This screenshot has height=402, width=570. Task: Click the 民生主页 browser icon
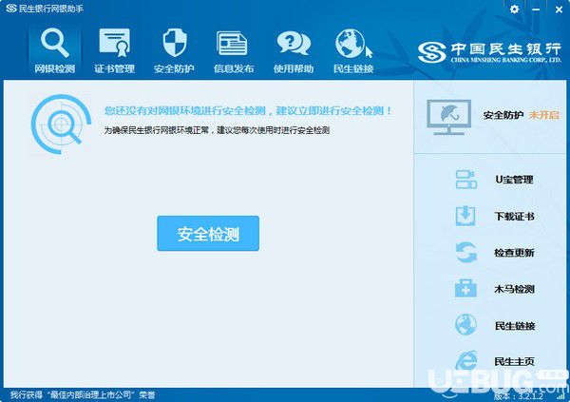coord(465,360)
